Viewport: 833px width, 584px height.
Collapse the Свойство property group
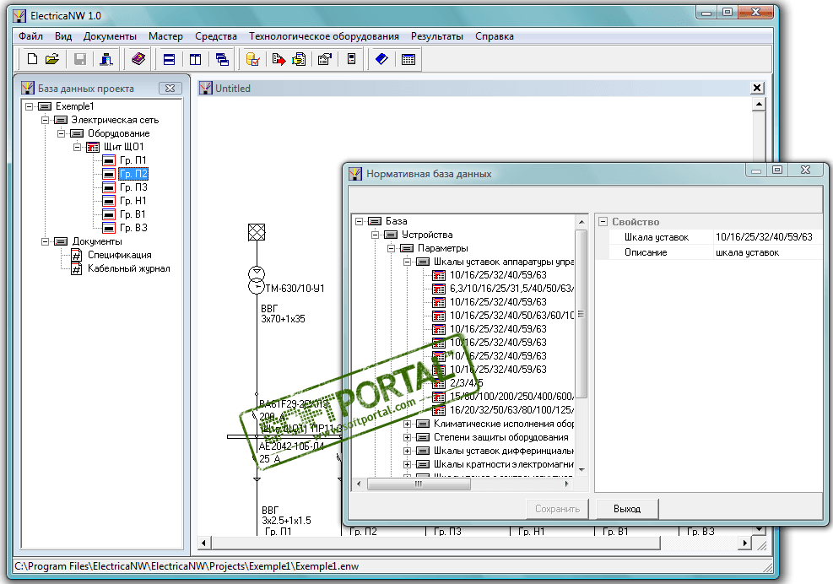[x=603, y=222]
